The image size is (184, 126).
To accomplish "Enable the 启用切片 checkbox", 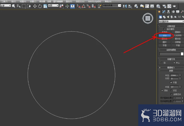I will [x=171, y=94].
